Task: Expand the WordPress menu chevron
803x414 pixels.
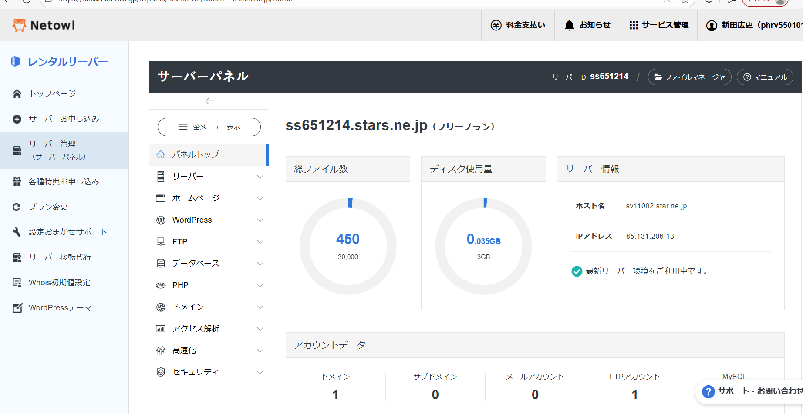Action: click(x=260, y=220)
